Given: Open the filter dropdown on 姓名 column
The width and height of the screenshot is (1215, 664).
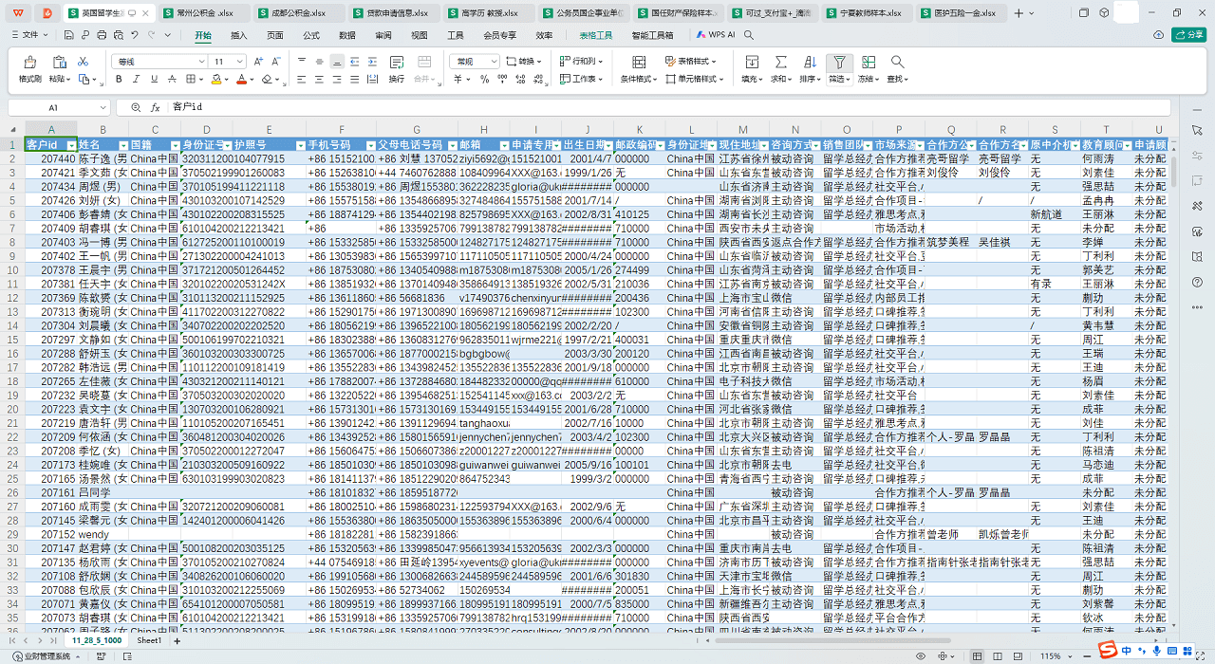Looking at the screenshot, I should [x=121, y=145].
